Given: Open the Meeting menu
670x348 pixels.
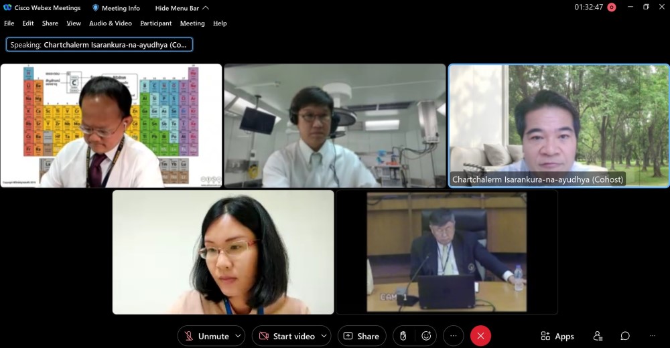Looking at the screenshot, I should pos(192,23).
